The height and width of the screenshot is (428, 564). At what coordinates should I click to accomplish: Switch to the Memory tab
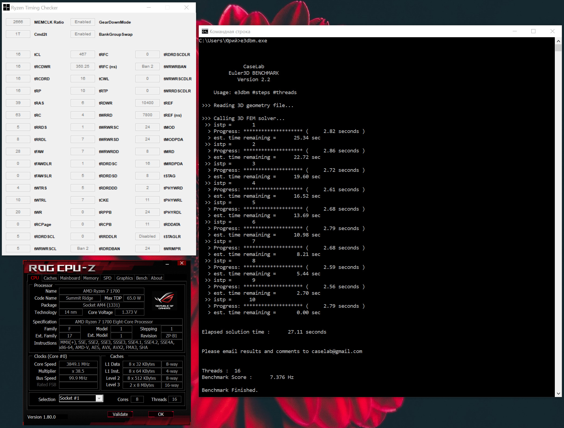91,278
